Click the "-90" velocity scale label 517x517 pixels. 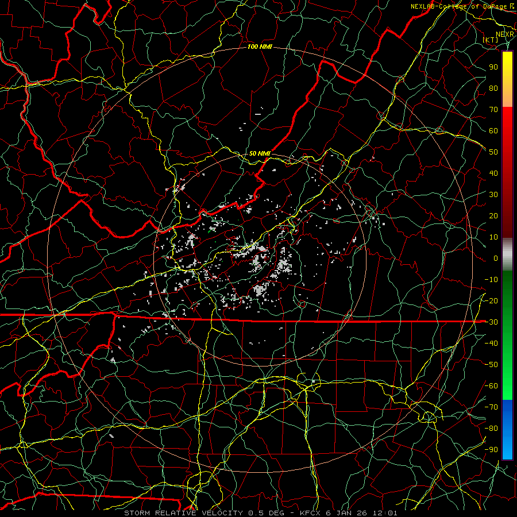click(x=491, y=450)
